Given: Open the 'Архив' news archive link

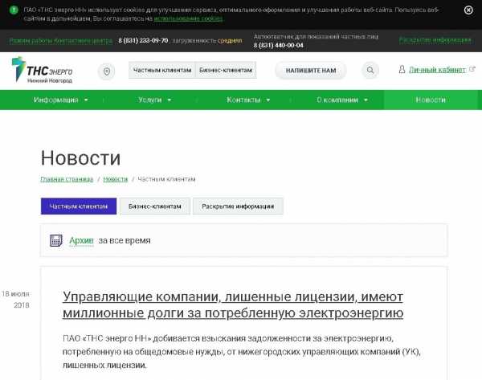Looking at the screenshot, I should tap(82, 240).
